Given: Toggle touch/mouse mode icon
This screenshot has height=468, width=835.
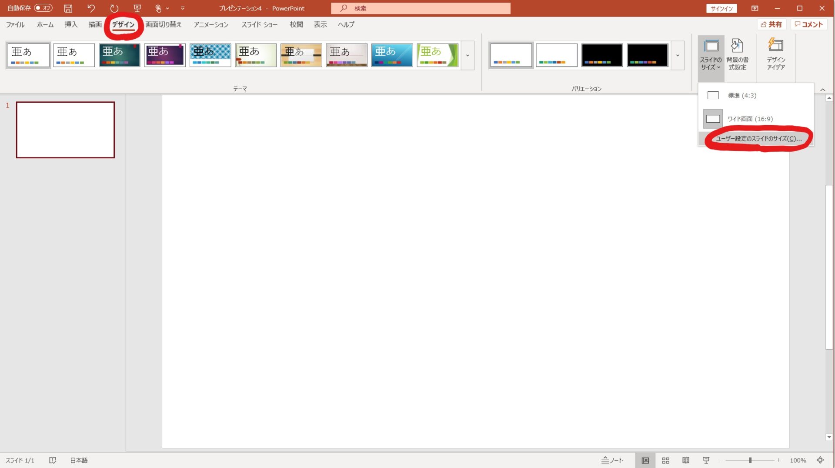Looking at the screenshot, I should click(158, 8).
